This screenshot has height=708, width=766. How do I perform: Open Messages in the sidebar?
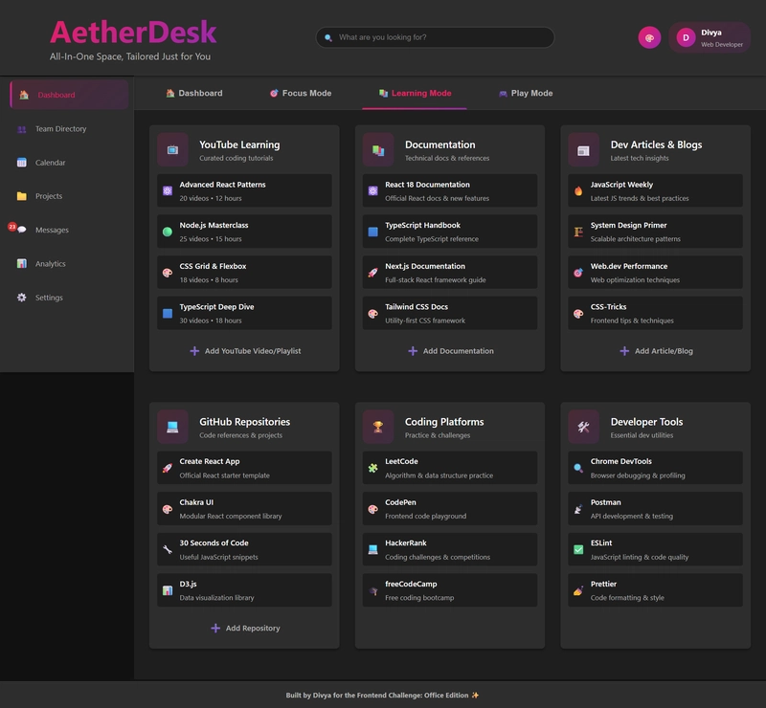(x=69, y=230)
